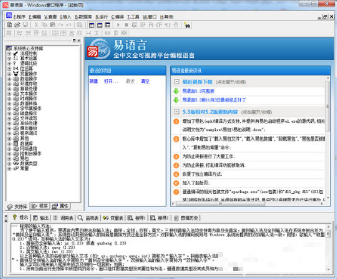This screenshot has width=337, height=279.
Task: Collapse the 最近更新下载 section
Action: coord(176,82)
